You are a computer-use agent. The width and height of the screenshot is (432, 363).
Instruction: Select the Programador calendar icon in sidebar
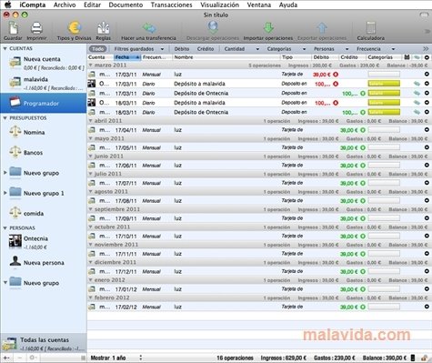(x=15, y=103)
